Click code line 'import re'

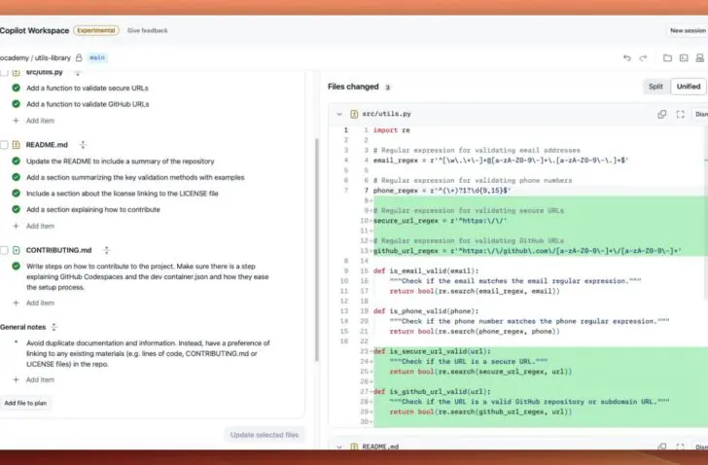coord(392,130)
